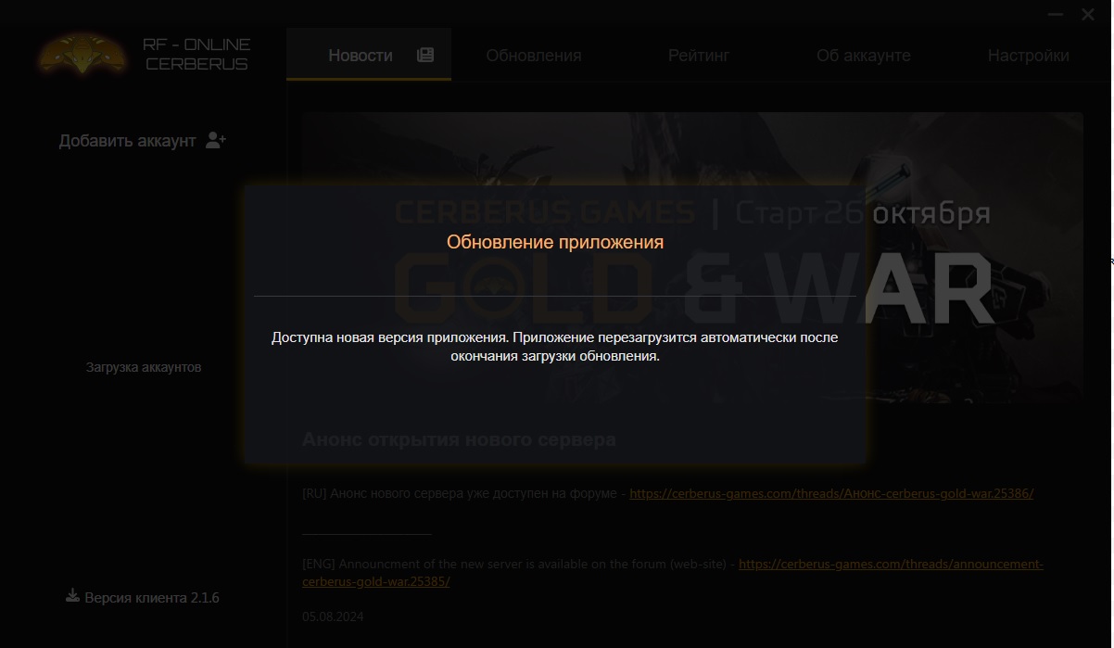Open the Анонс-cerberus-gold-war.25386 forum link

[831, 493]
